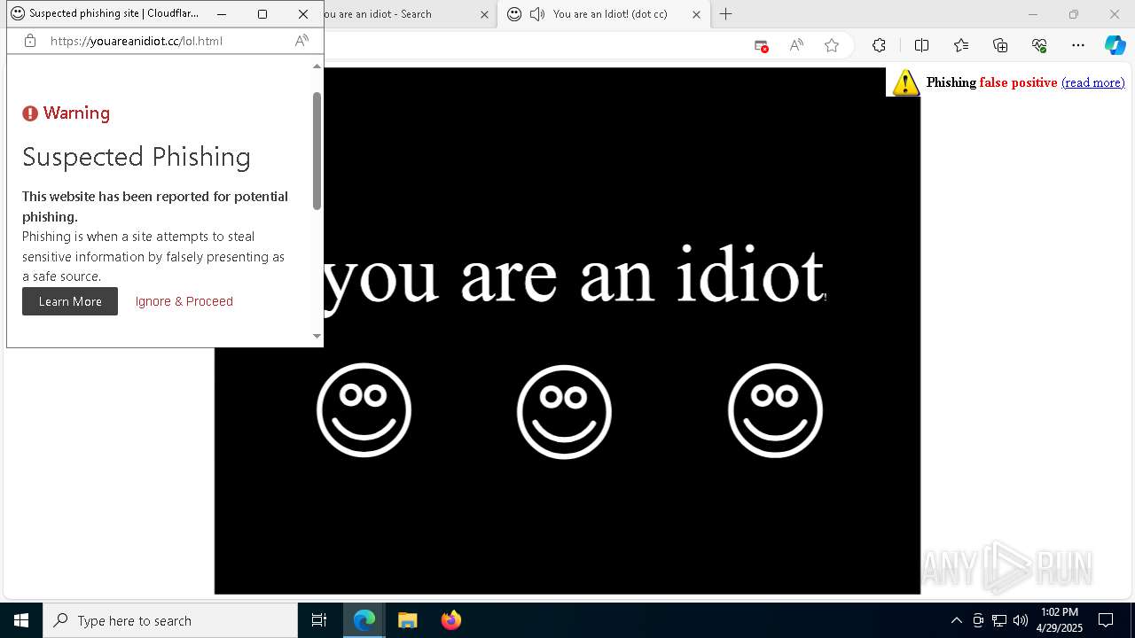Click the blocked popup notification icon in address bar

pos(761,45)
